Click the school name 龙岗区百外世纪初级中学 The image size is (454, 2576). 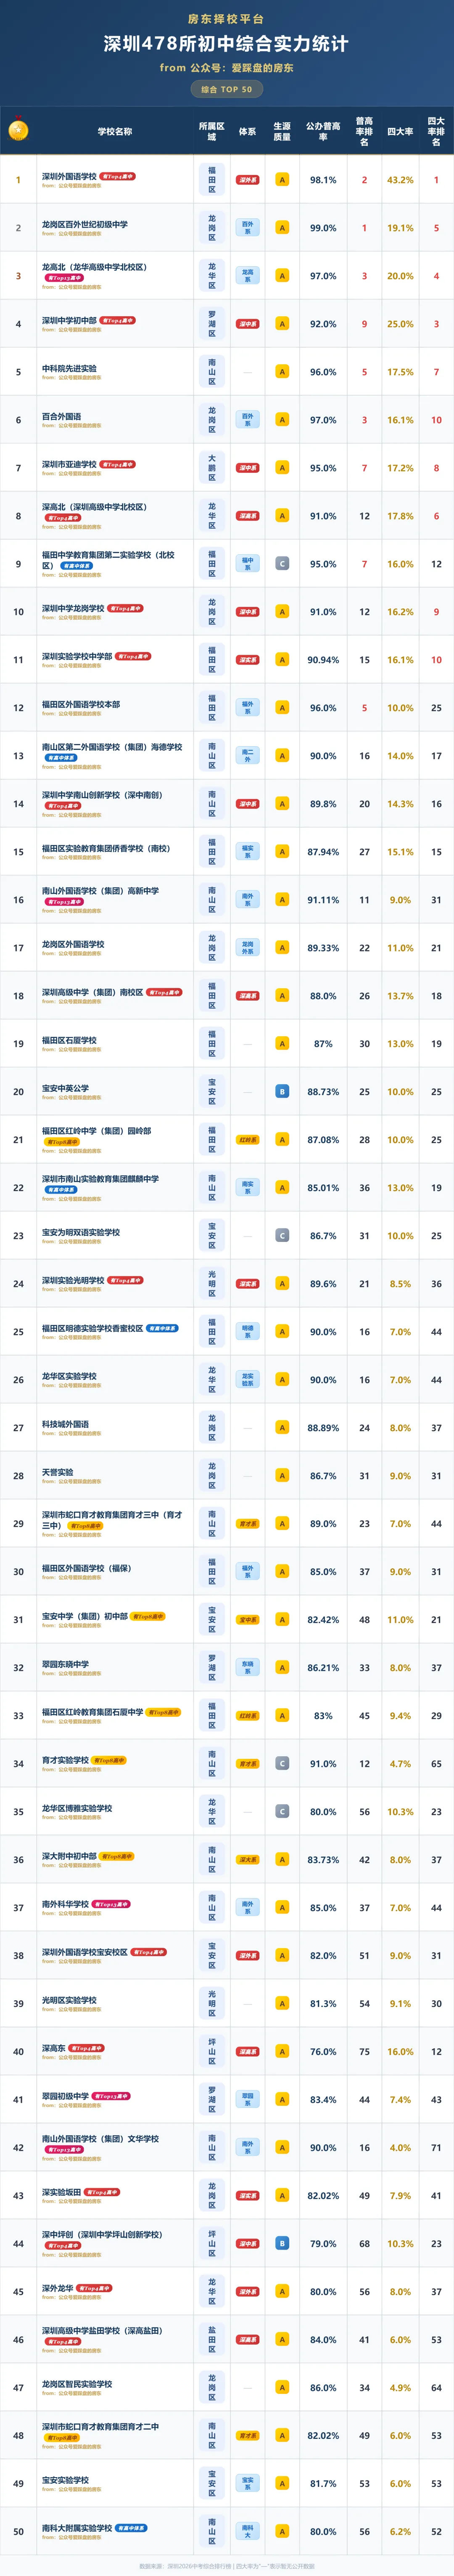click(85, 224)
